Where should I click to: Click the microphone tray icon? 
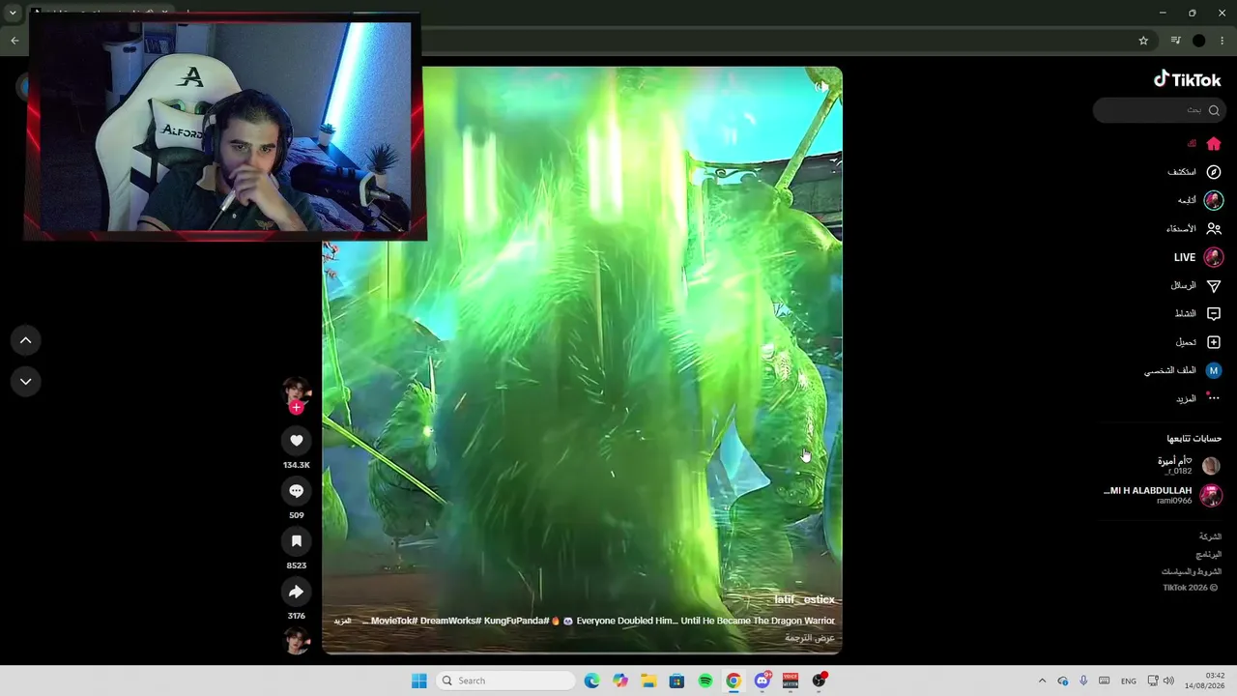coord(1083,681)
